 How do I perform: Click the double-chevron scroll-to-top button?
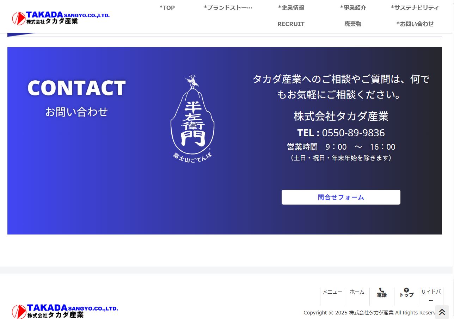click(x=442, y=312)
